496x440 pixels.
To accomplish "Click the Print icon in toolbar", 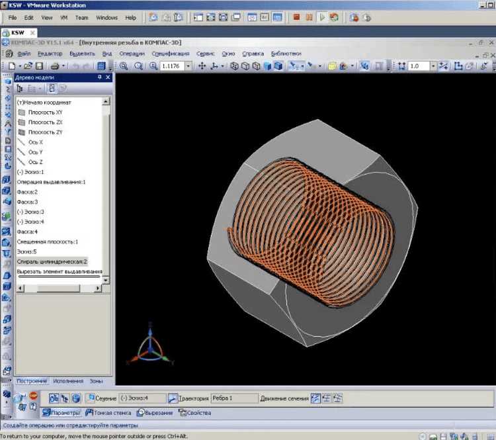I will click(x=56, y=66).
